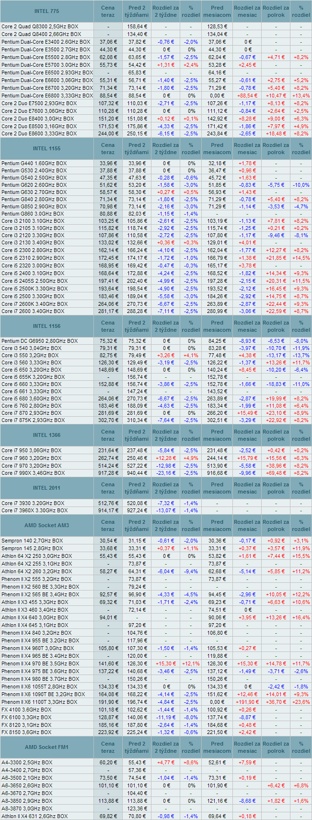Click Phenom II X4 970 BE 3.5GHz BOX
312x820 pixels.
40,663
